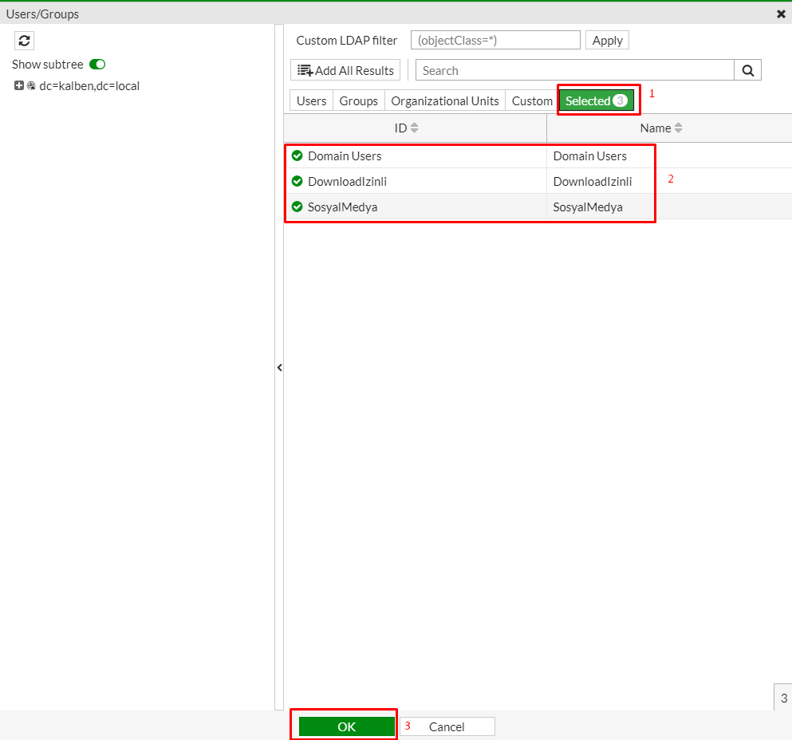
Task: Close the Users/Groups dialog
Action: pyautogui.click(x=781, y=14)
